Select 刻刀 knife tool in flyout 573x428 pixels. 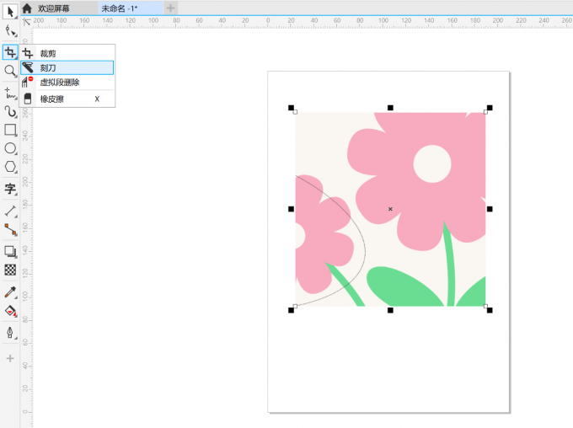point(48,67)
